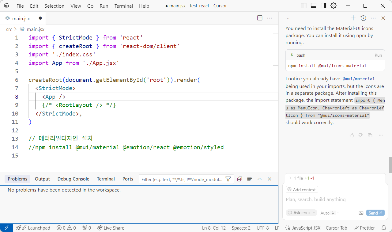Select the main.jsx editor tab
Screen dimensions: 392x232
tap(23, 18)
